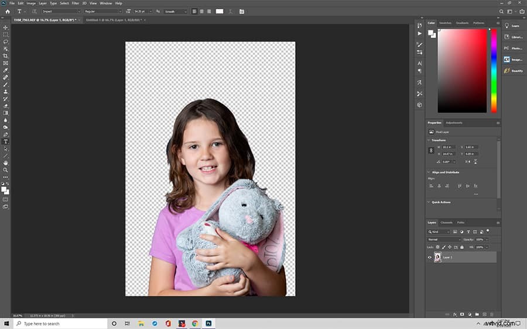
Task: Open the Libraries panel button
Action: pyautogui.click(x=513, y=37)
